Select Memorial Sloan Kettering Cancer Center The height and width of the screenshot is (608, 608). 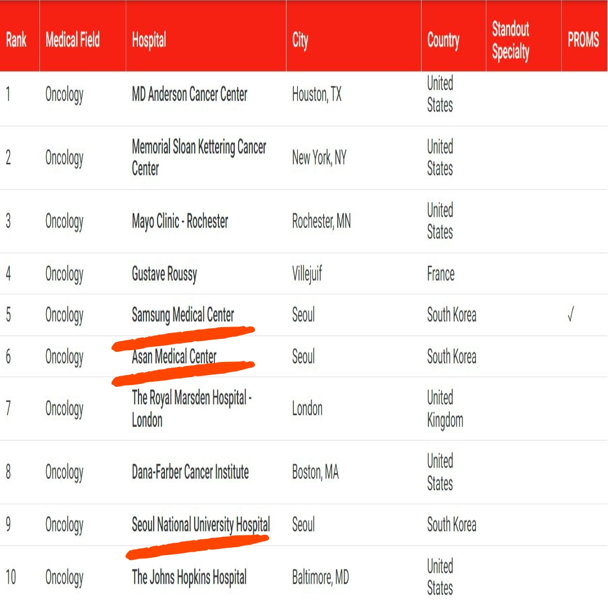(199, 158)
